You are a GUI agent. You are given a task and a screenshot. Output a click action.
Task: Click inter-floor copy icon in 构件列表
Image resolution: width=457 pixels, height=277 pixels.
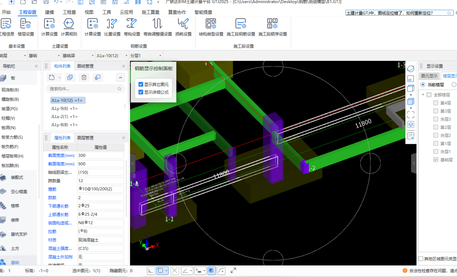coord(98,77)
